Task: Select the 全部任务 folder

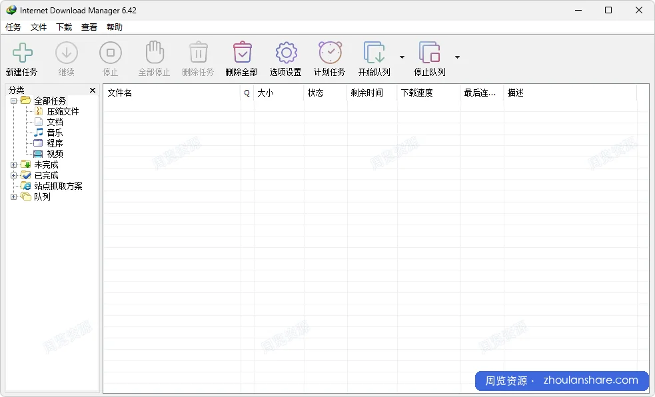Action: pos(50,101)
